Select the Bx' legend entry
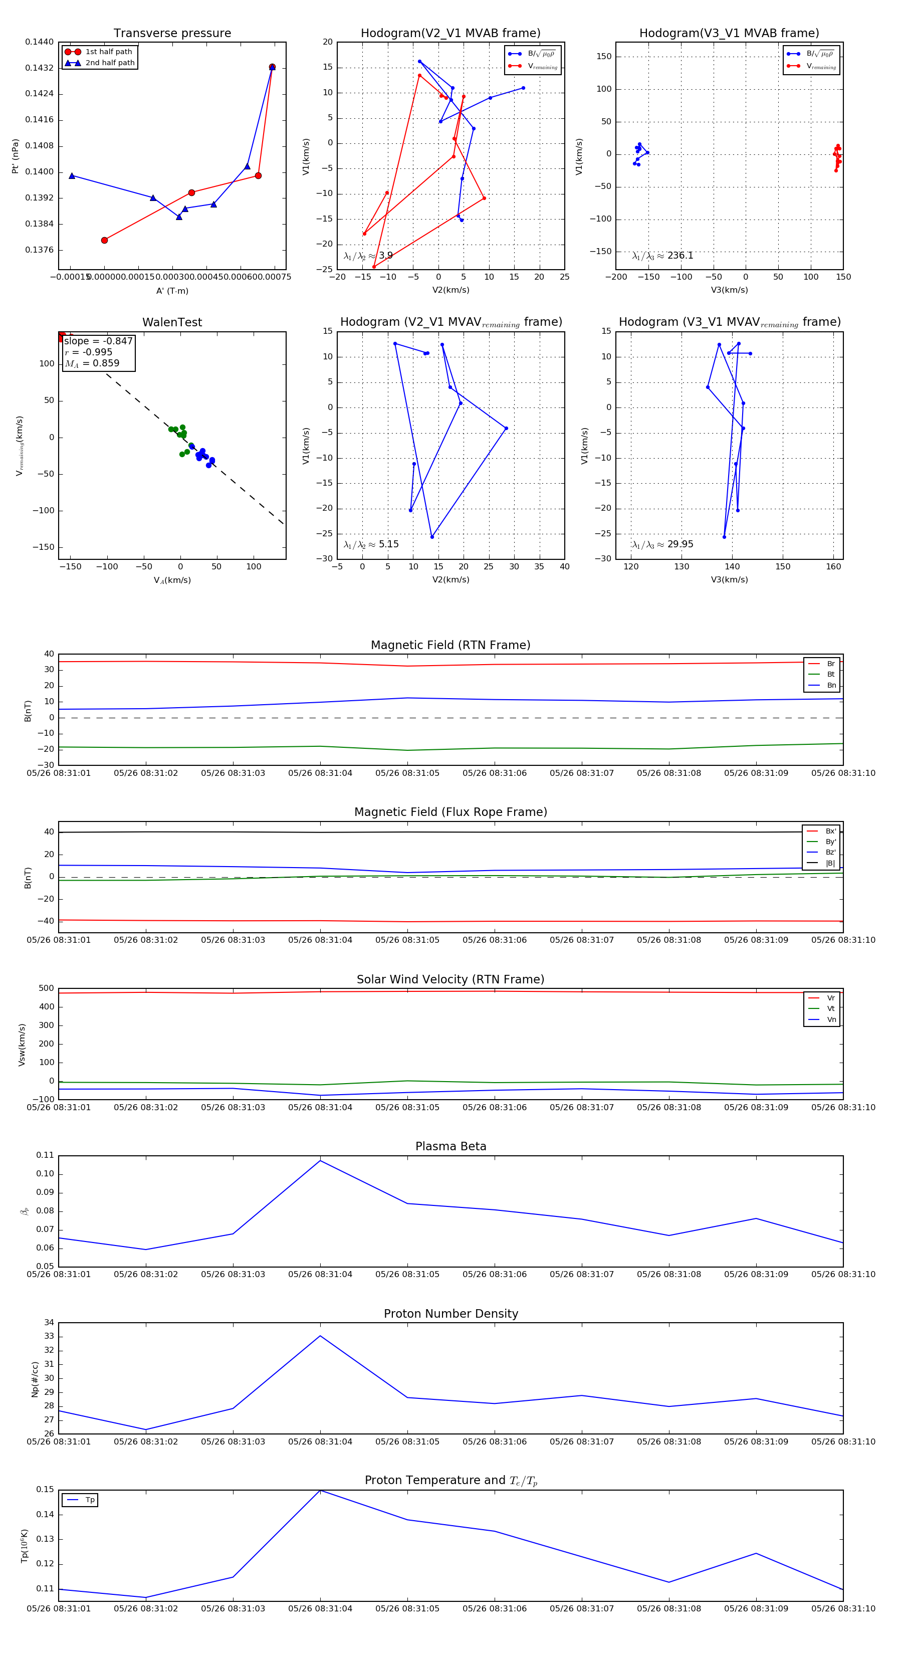 (822, 831)
